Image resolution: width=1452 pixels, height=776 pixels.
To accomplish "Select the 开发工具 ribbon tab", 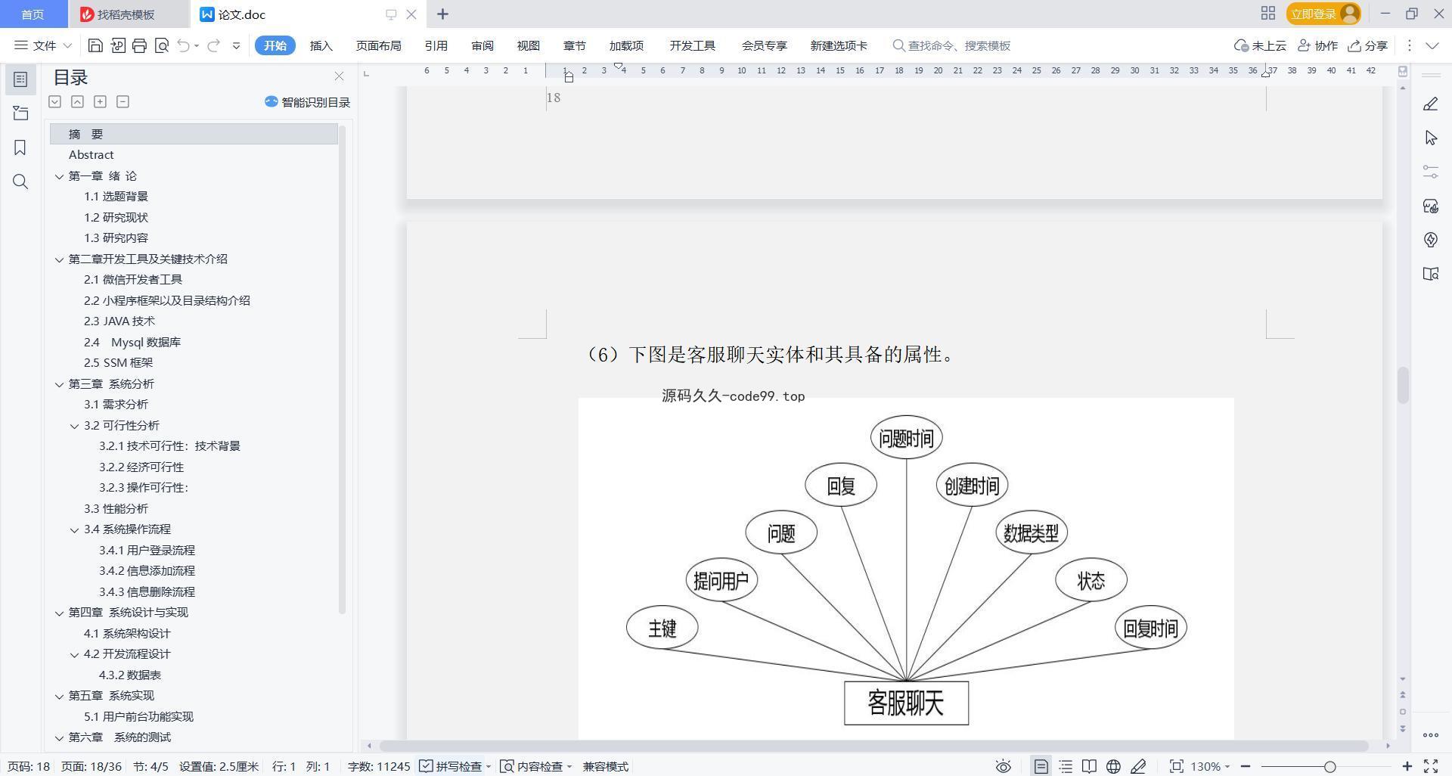I will point(692,45).
